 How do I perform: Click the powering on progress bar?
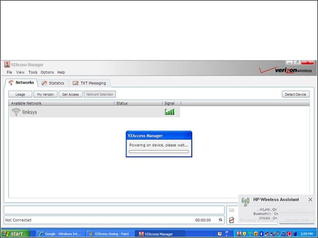click(x=159, y=152)
